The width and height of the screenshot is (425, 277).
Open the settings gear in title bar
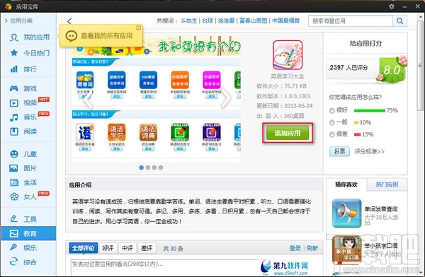point(392,6)
